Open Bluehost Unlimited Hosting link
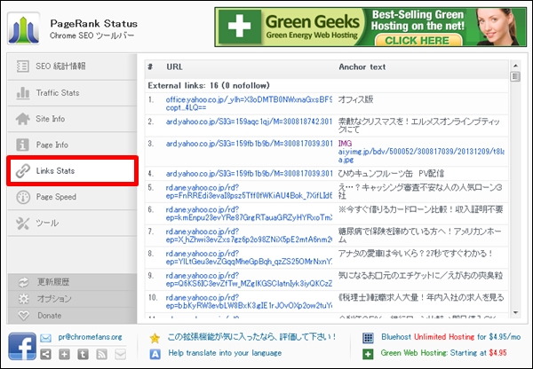The width and height of the screenshot is (533, 369). pos(450,337)
